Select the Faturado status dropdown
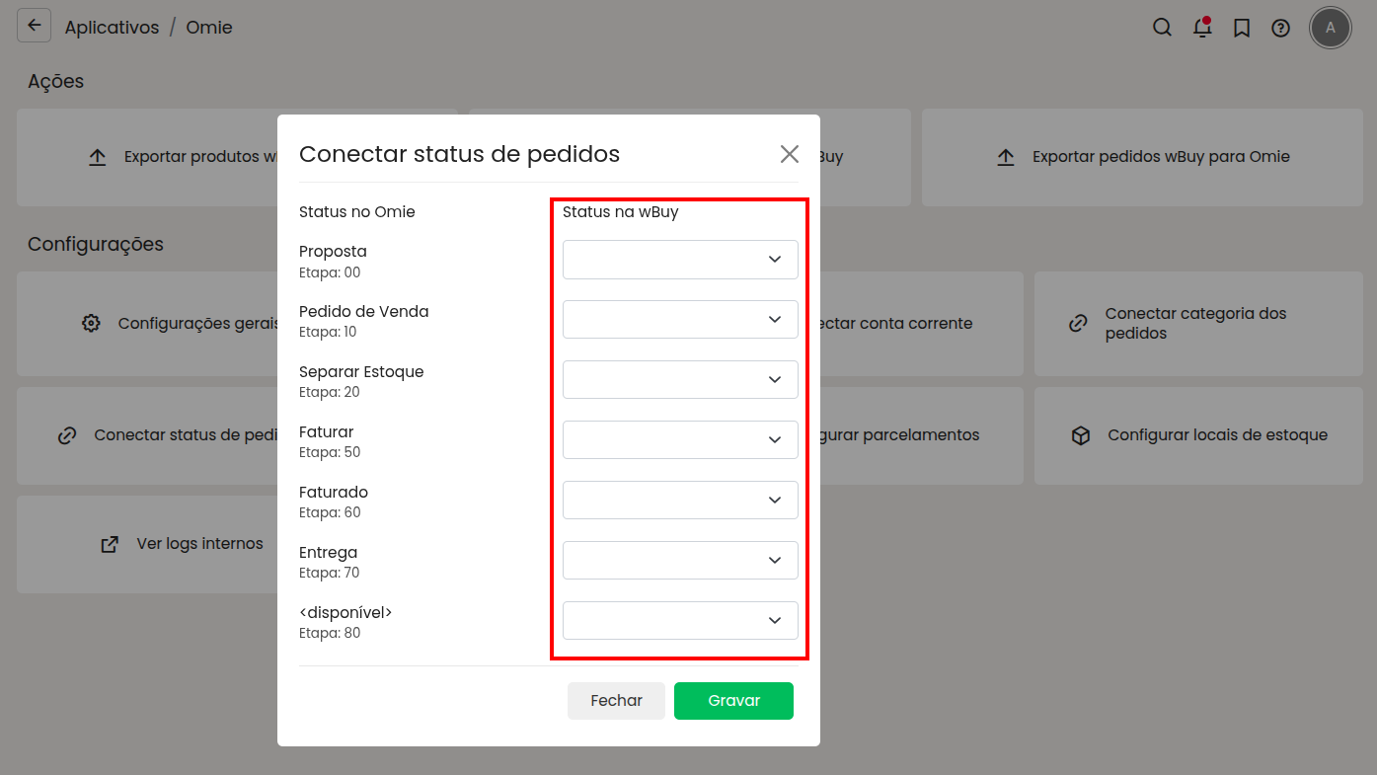 (680, 501)
